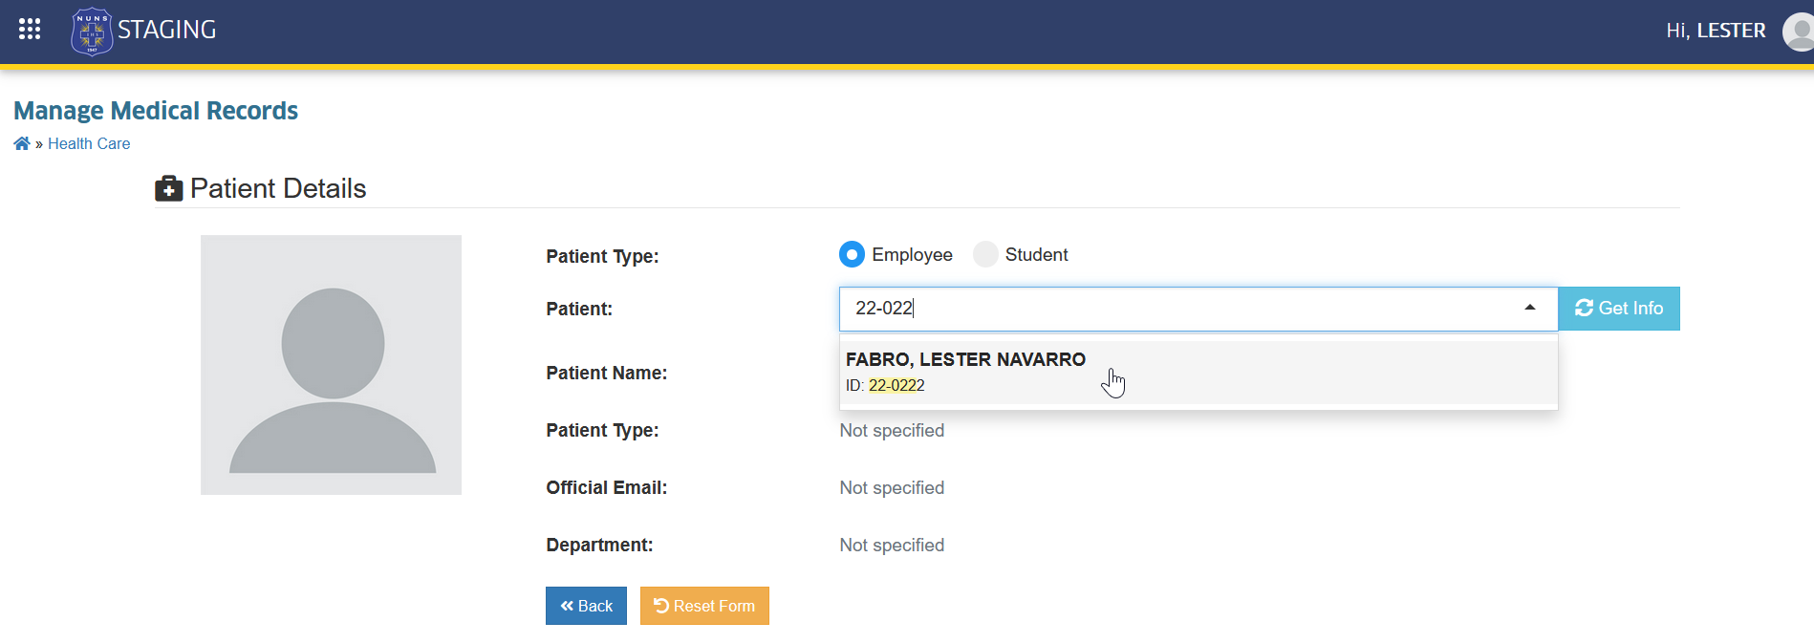
Task: Open the Health Care breadcrumb link
Action: coord(89,143)
